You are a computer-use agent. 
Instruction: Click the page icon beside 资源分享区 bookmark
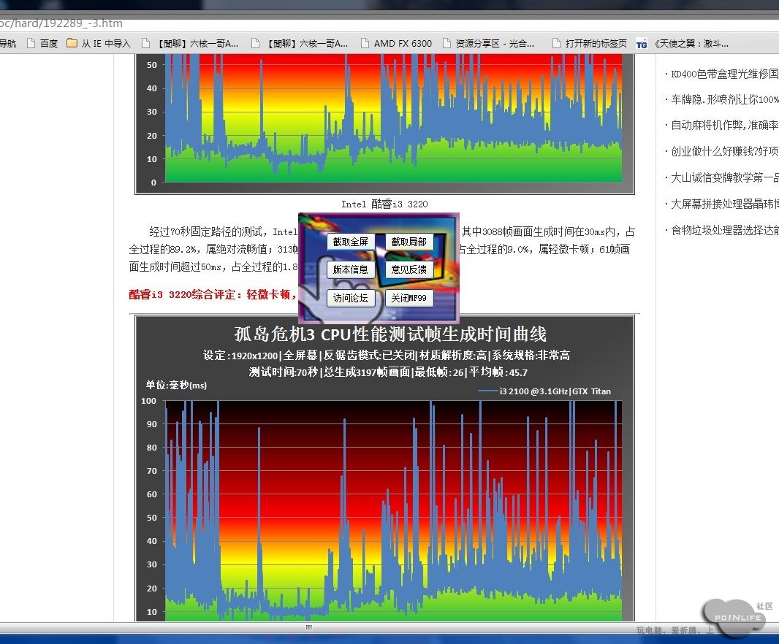click(x=446, y=44)
